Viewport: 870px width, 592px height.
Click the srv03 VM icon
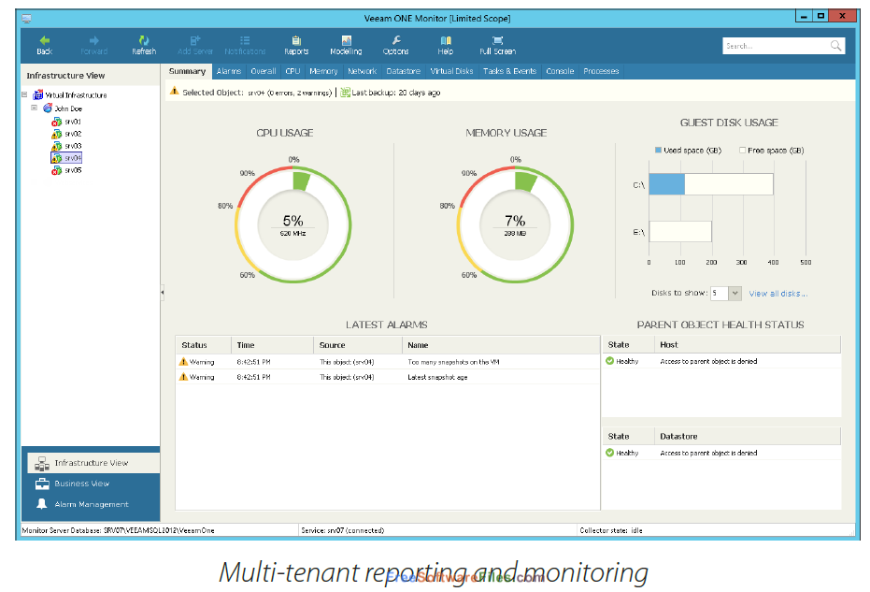coord(57,146)
